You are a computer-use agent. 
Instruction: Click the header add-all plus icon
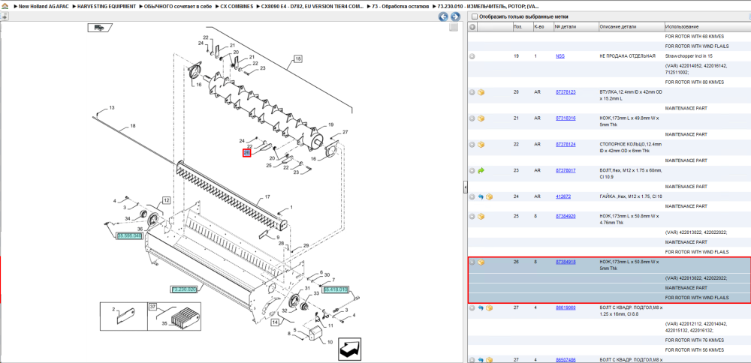(x=472, y=27)
